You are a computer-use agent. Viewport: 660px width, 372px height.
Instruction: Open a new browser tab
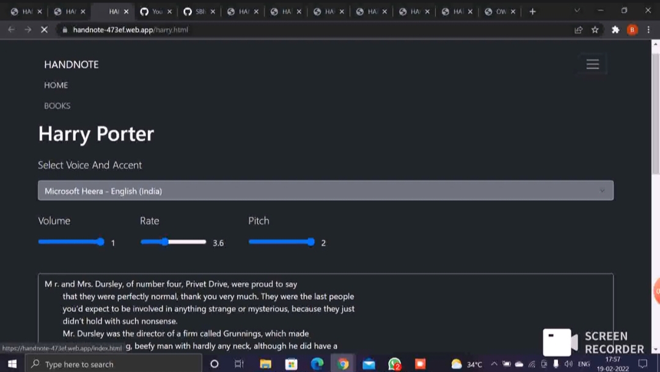pyautogui.click(x=532, y=12)
